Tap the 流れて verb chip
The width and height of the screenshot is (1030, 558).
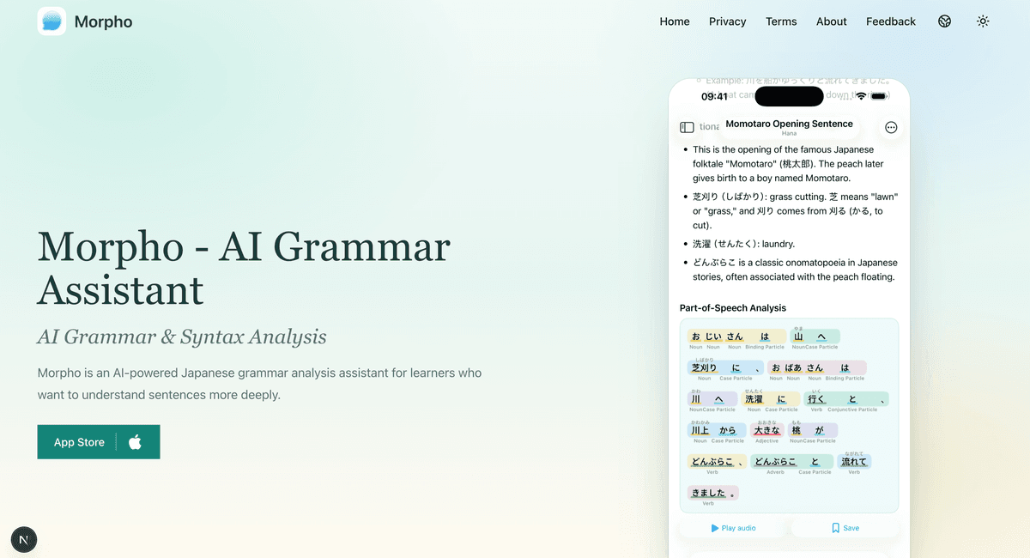click(854, 461)
